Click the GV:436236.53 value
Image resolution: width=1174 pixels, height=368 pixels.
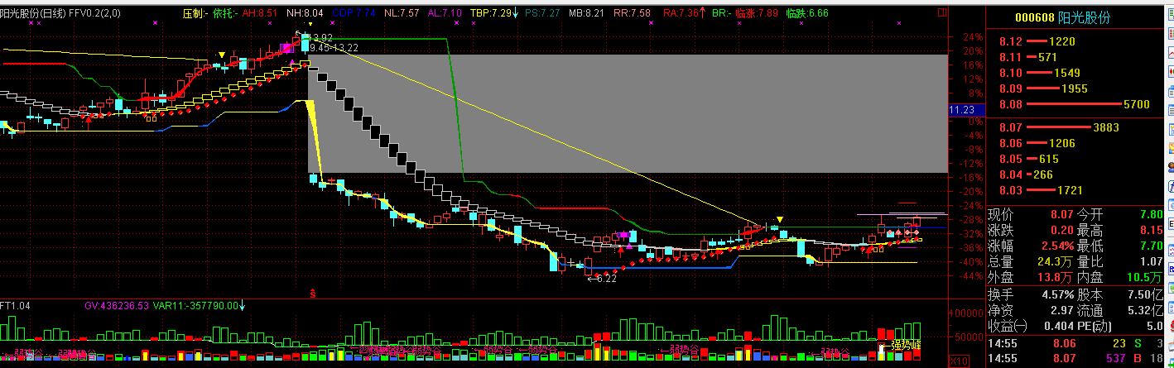coord(117,305)
